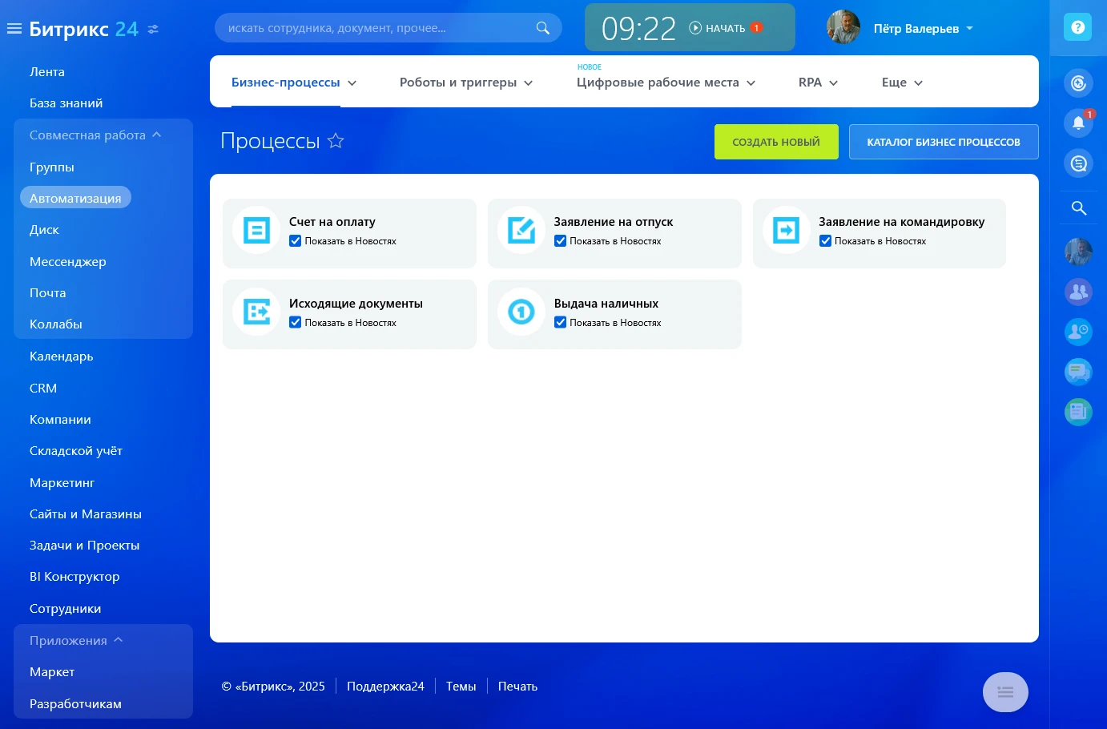Image resolution: width=1107 pixels, height=729 pixels.
Task: Click the Счет на оплату process icon
Action: [x=255, y=232]
